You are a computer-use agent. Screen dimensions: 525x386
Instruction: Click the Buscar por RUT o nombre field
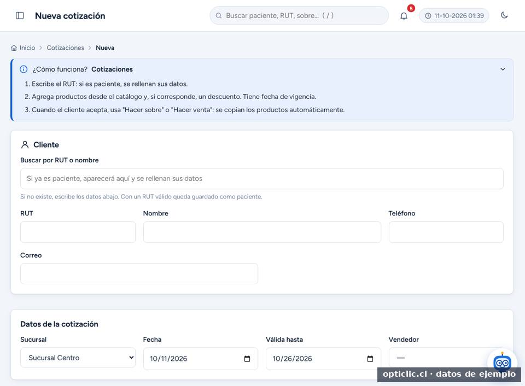262,178
